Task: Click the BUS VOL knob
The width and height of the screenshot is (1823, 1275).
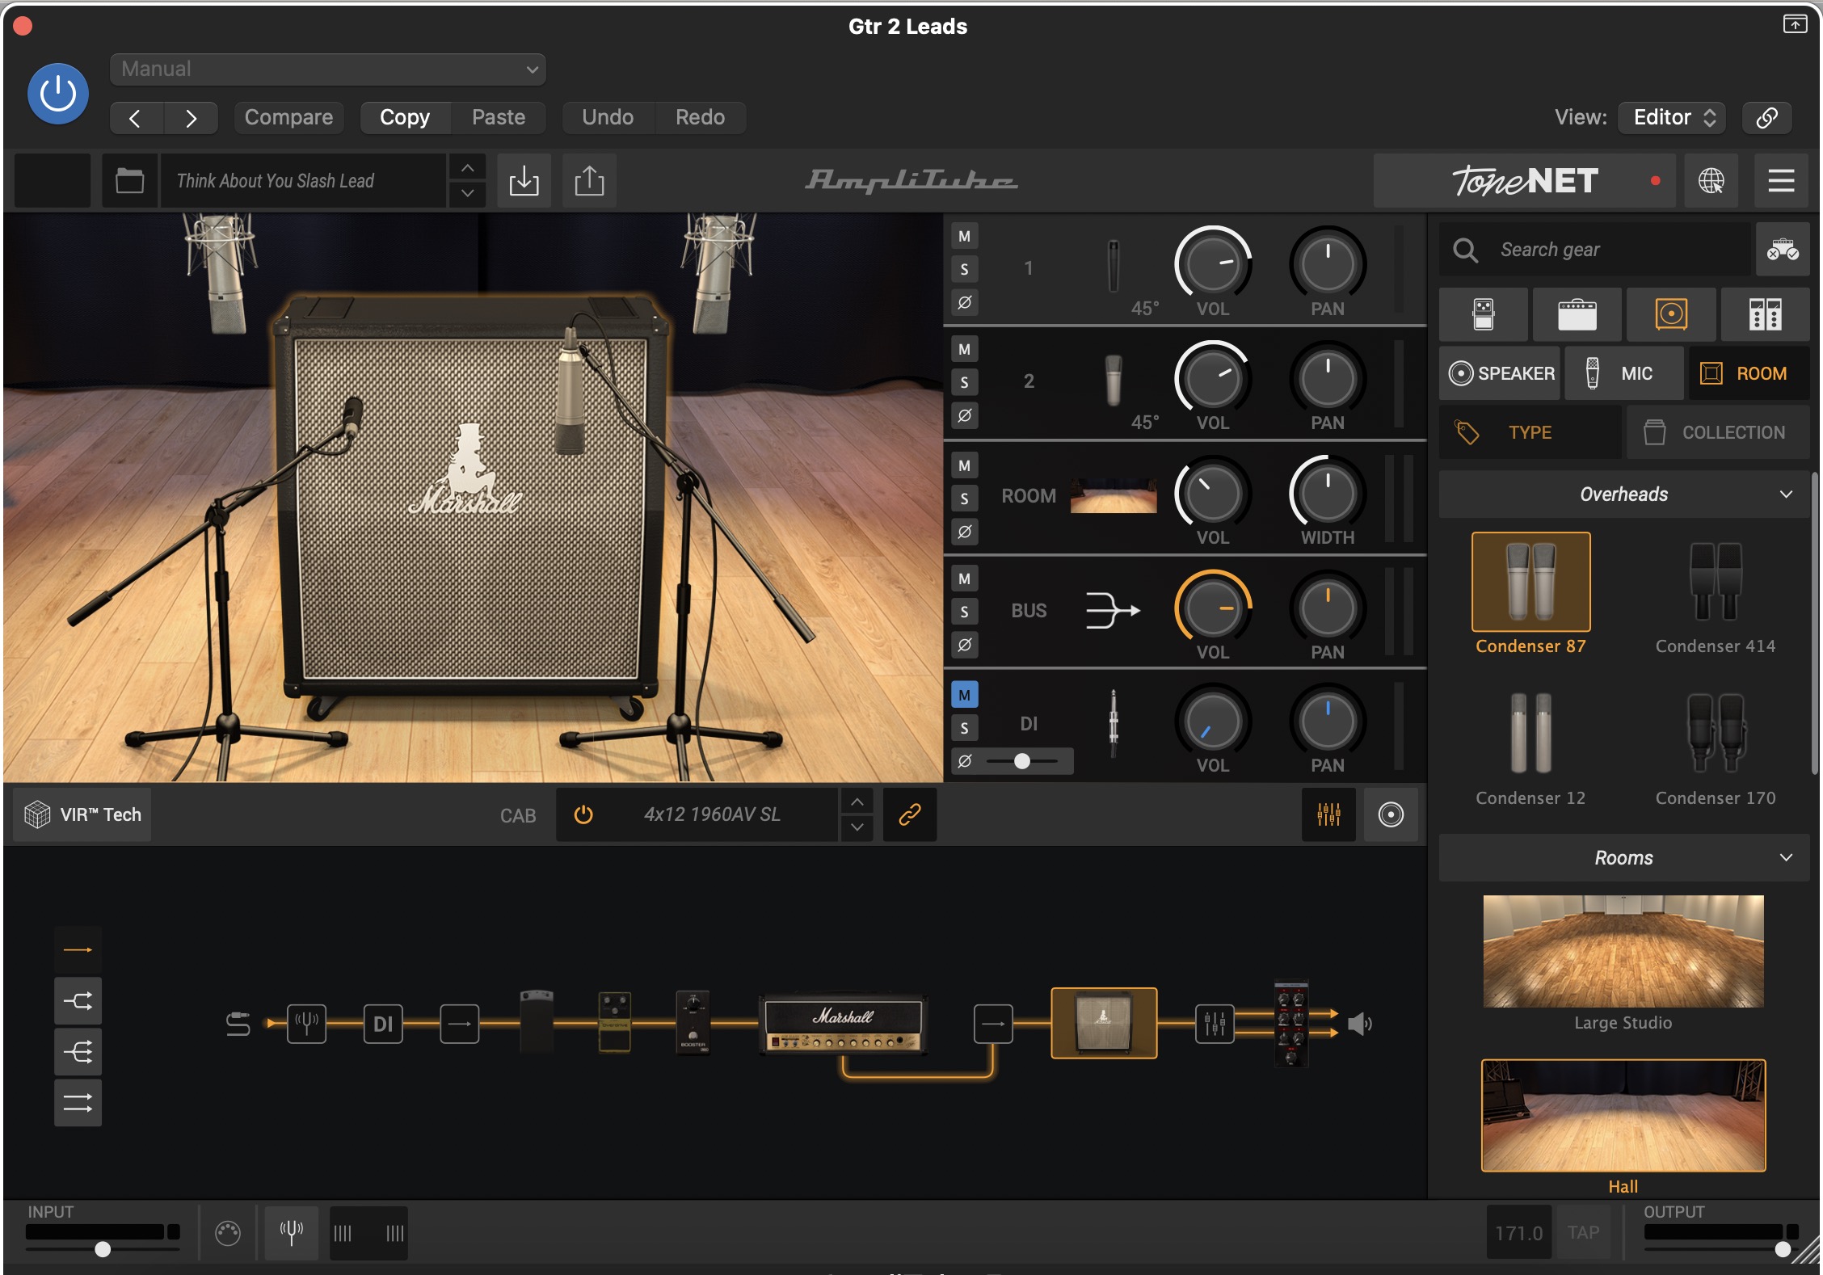Action: click(x=1213, y=608)
